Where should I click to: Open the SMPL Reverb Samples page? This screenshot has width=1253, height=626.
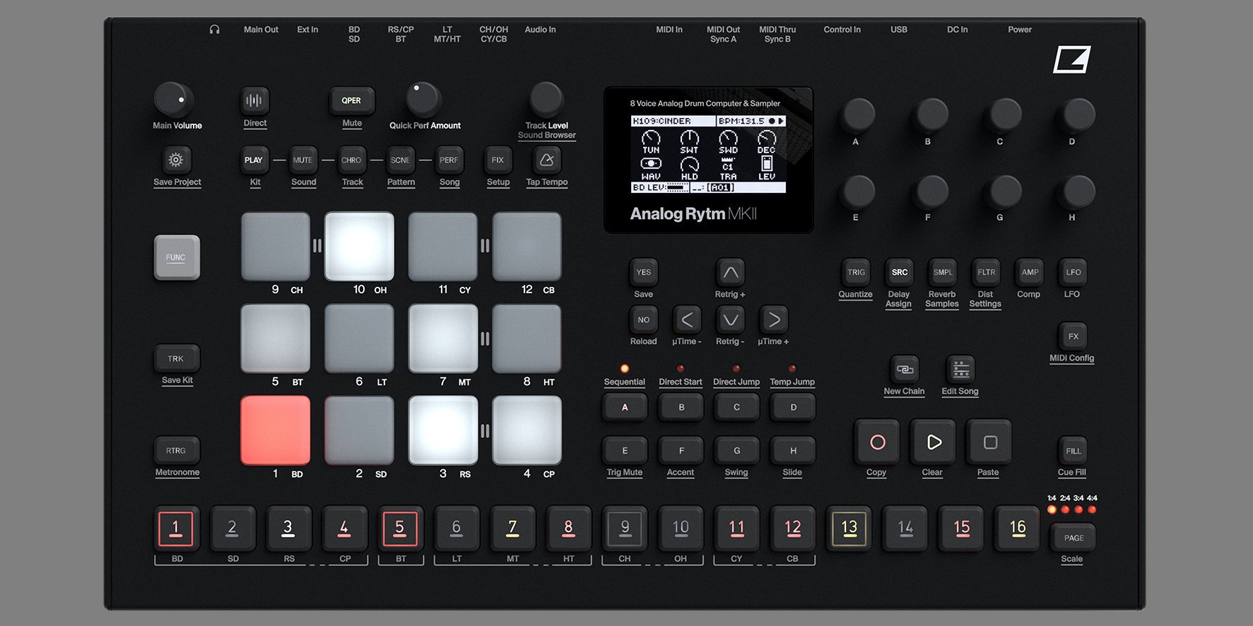click(x=943, y=272)
